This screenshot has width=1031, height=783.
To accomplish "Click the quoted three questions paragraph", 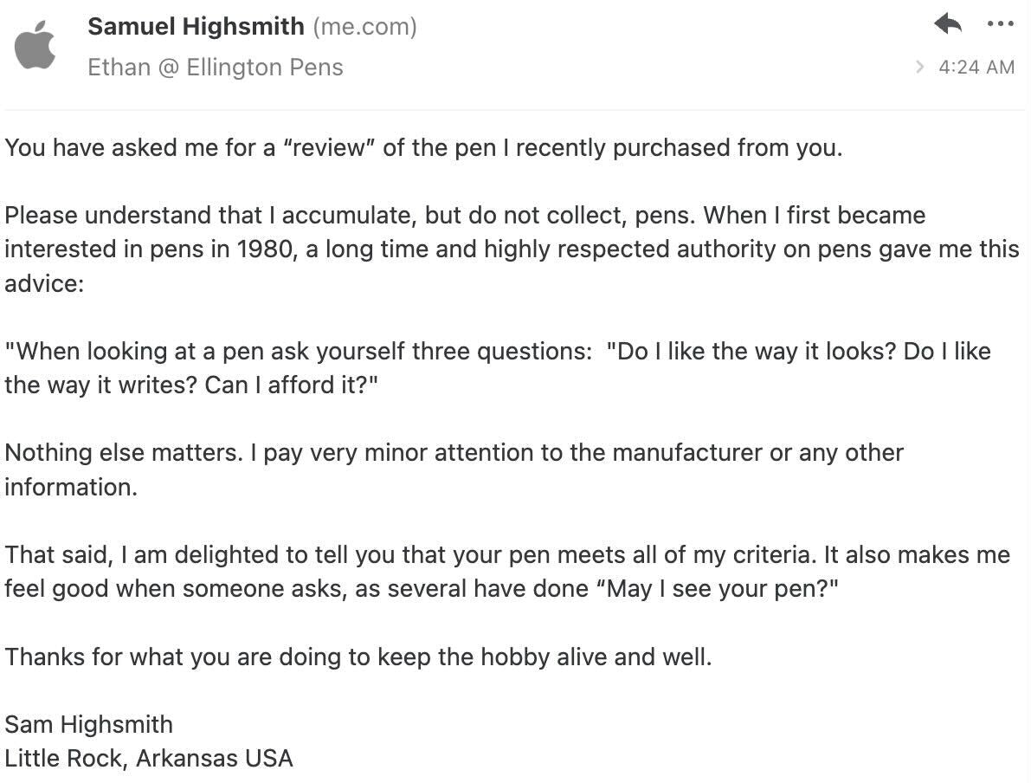I will click(x=498, y=368).
